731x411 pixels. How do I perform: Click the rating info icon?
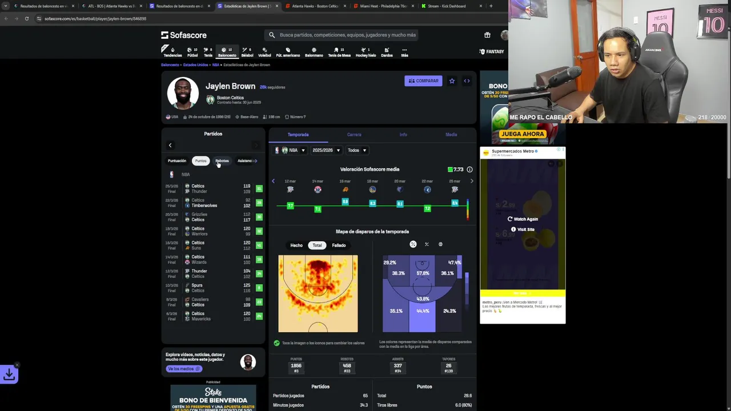click(x=469, y=170)
